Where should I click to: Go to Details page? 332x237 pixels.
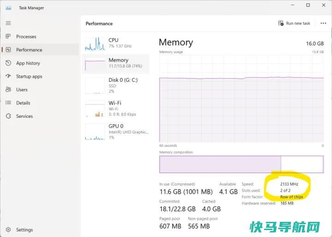point(40,103)
